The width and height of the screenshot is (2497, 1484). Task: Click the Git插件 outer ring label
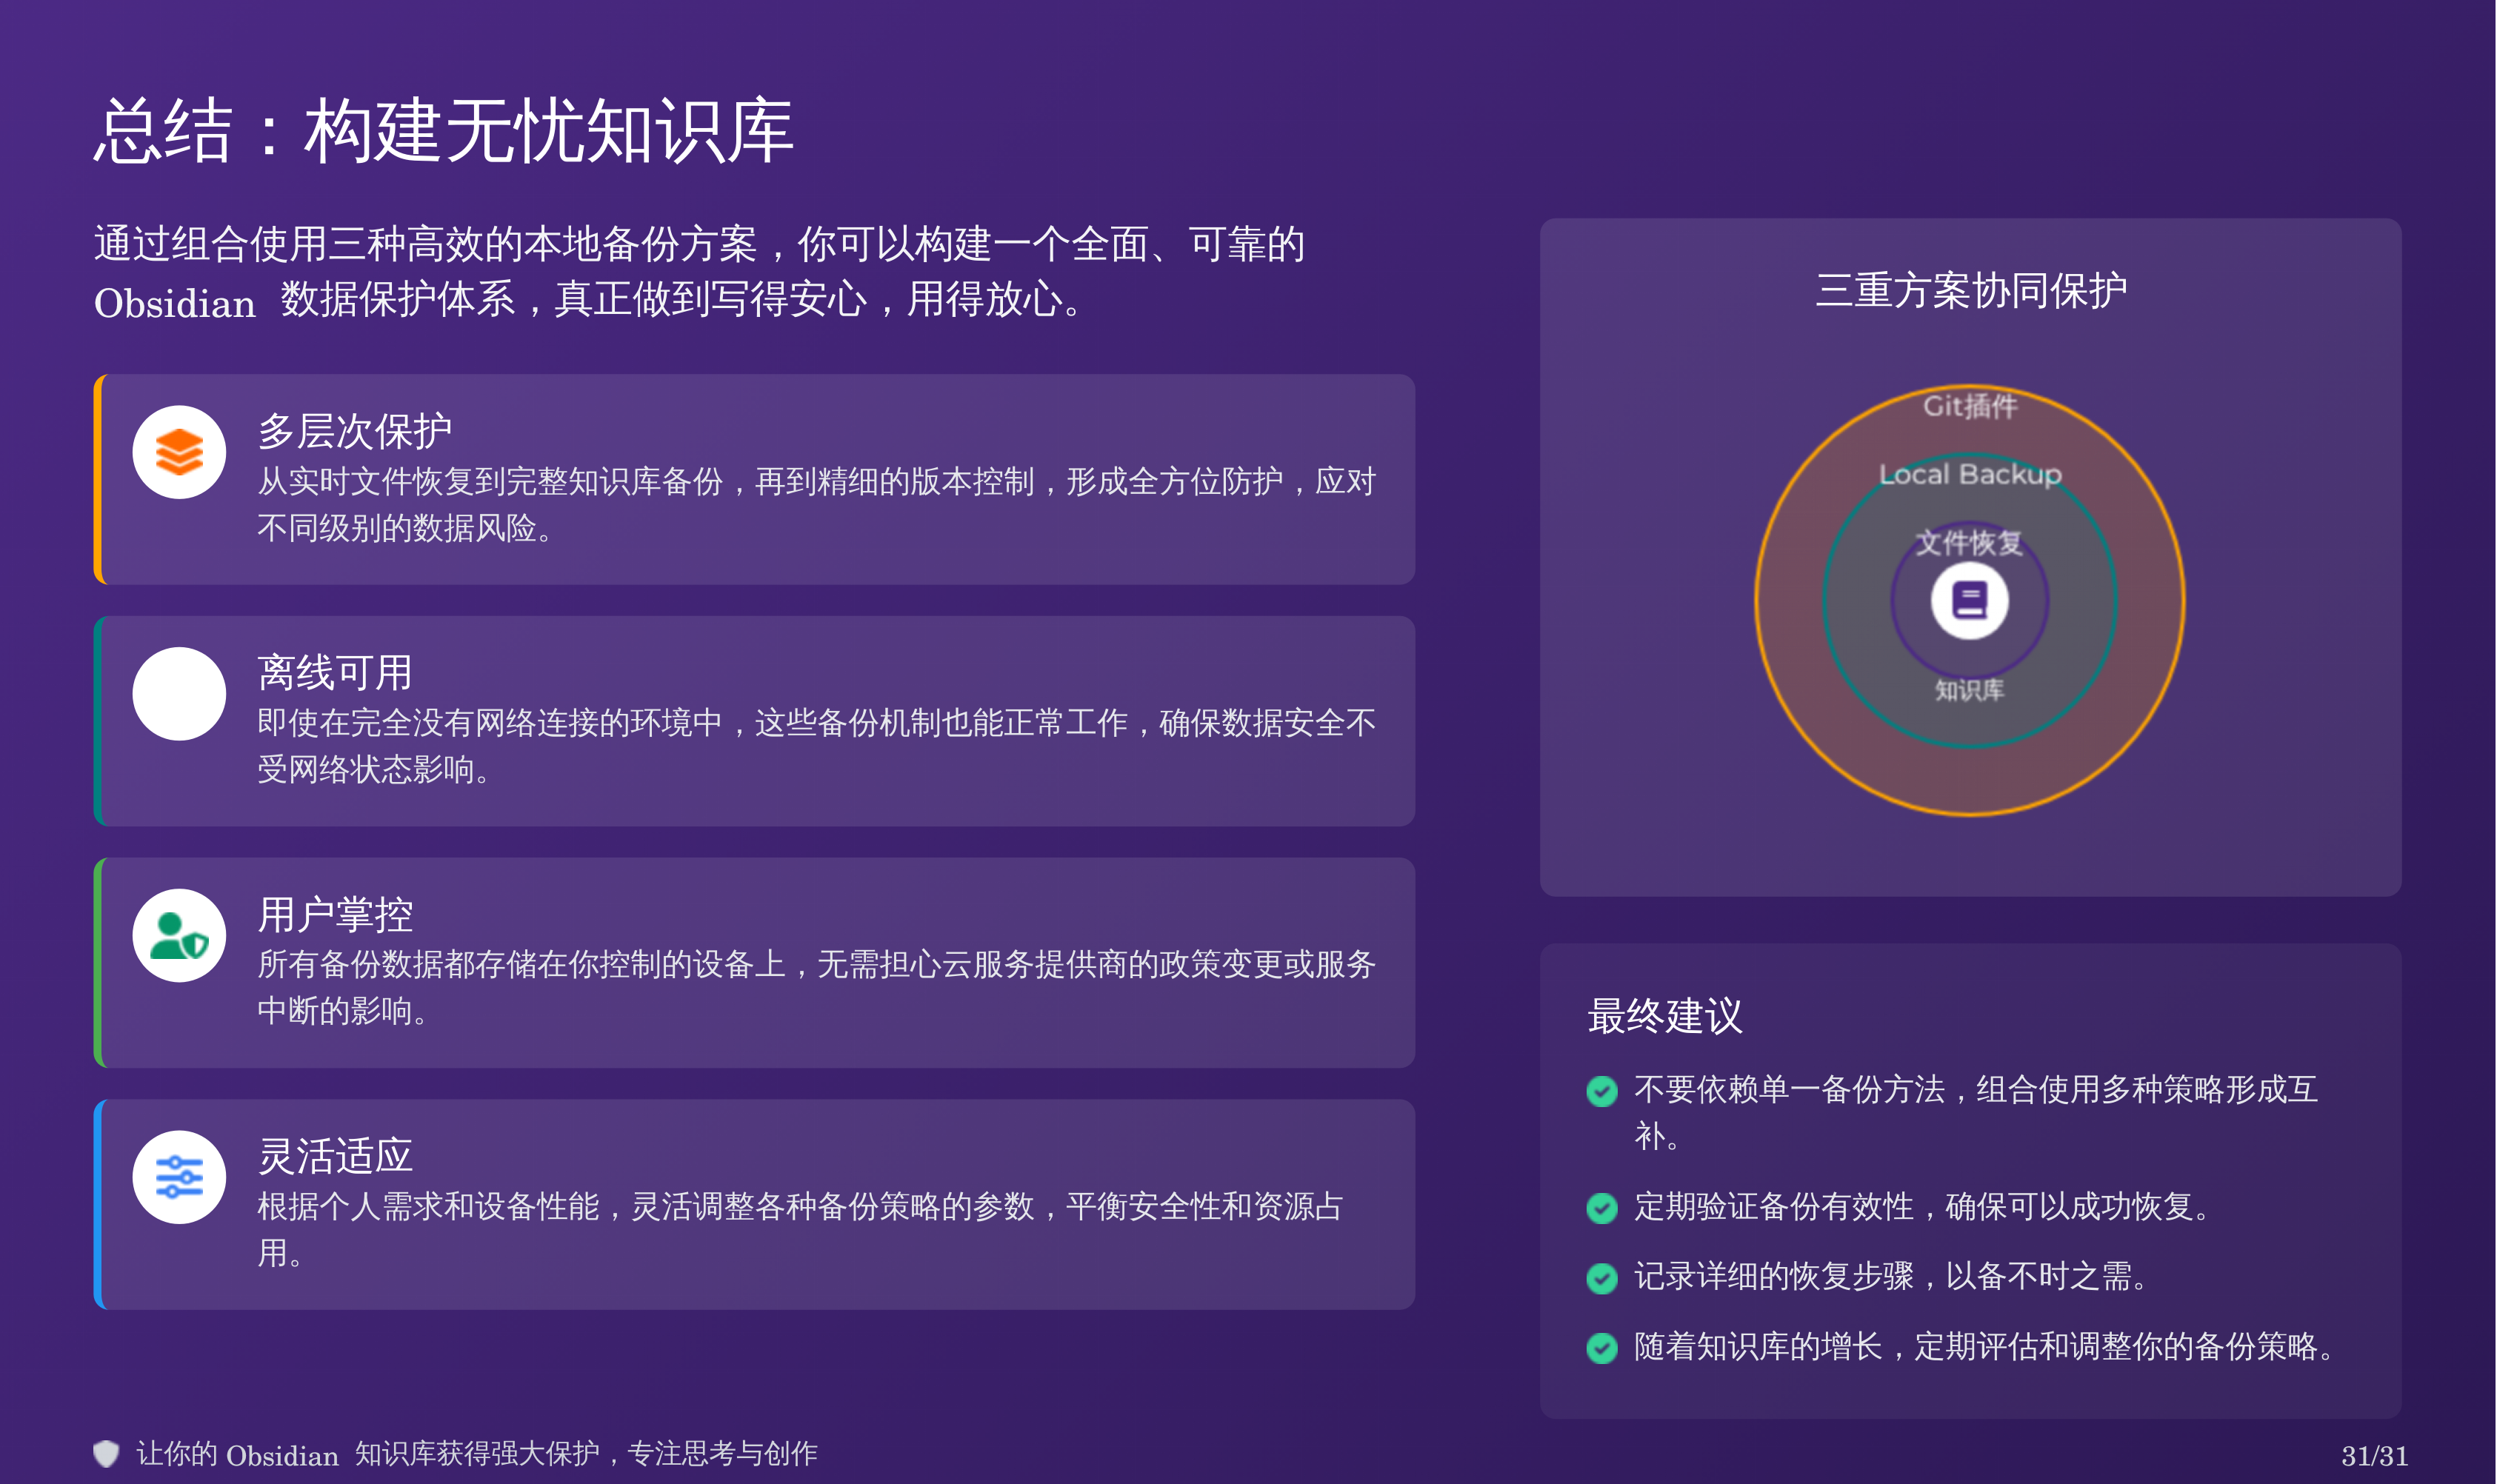click(x=1970, y=406)
